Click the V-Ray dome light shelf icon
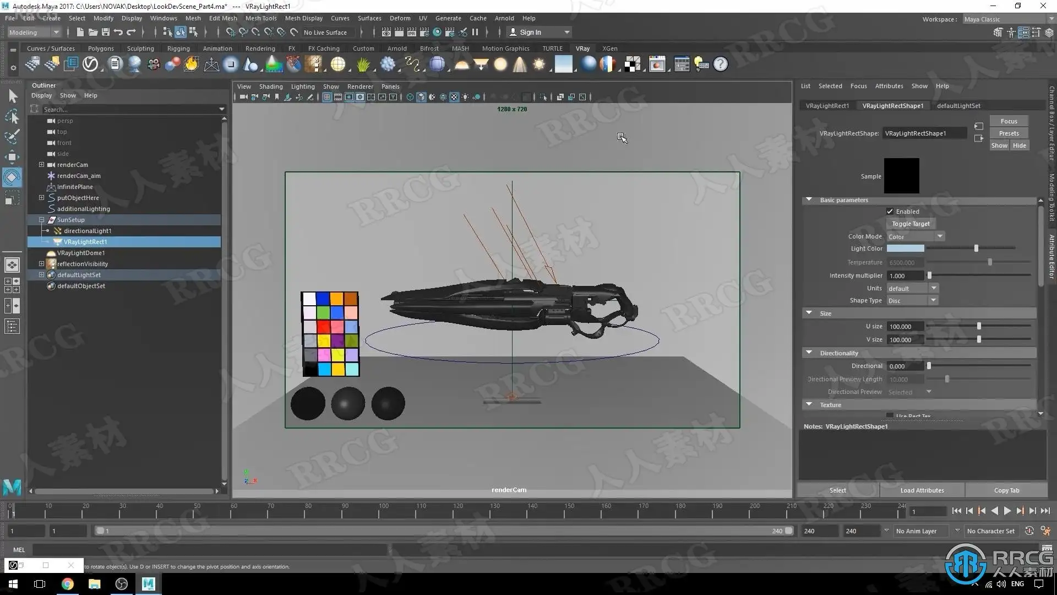Viewport: 1057px width, 595px height. (461, 64)
